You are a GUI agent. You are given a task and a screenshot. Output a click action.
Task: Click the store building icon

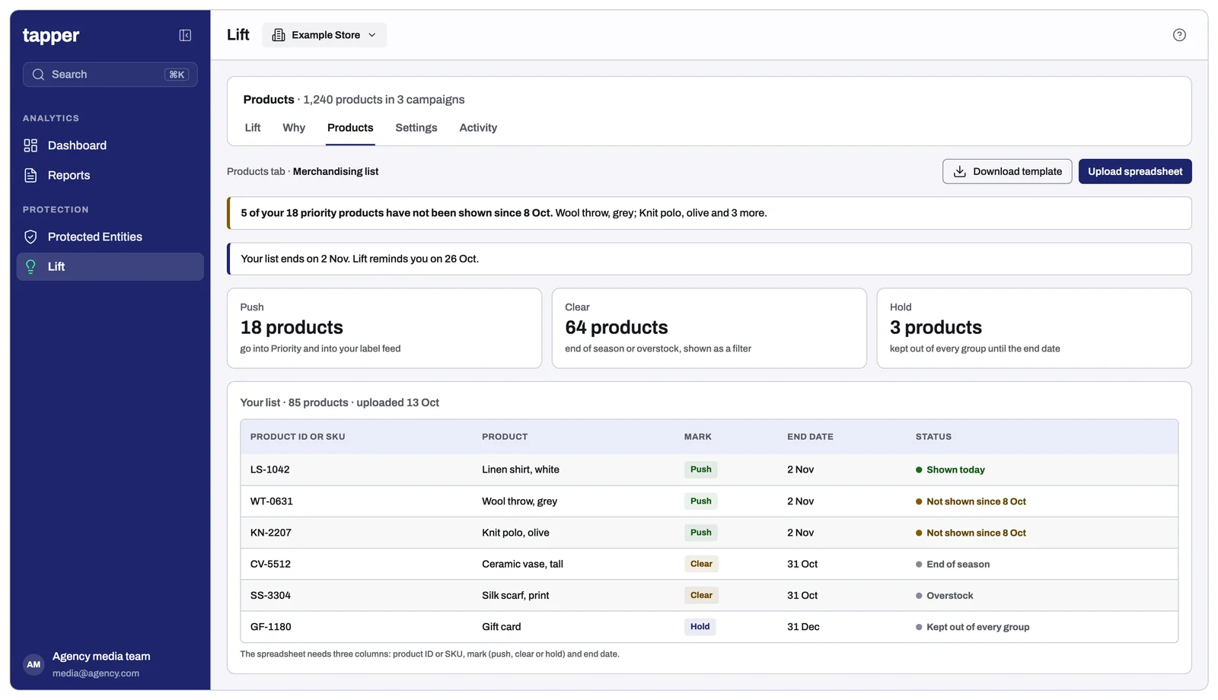pyautogui.click(x=279, y=35)
